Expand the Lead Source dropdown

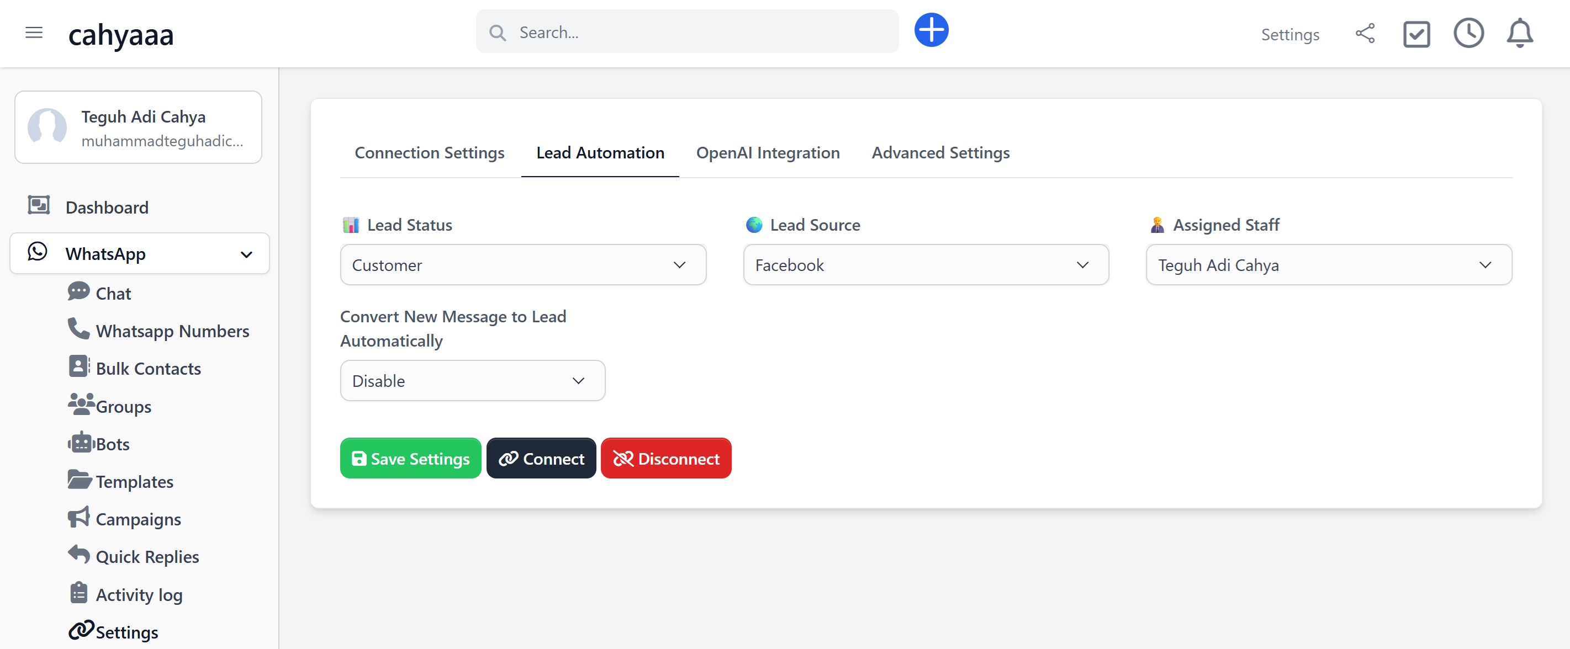click(x=925, y=265)
